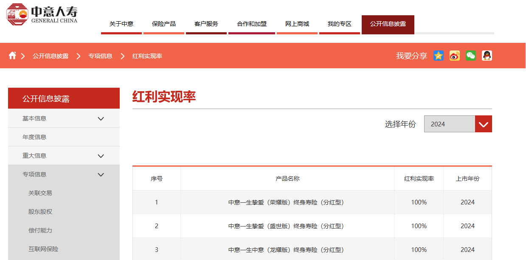Select the 公开信息披露 navigation tab
Viewport: 526px width, 260px height.
(x=388, y=24)
